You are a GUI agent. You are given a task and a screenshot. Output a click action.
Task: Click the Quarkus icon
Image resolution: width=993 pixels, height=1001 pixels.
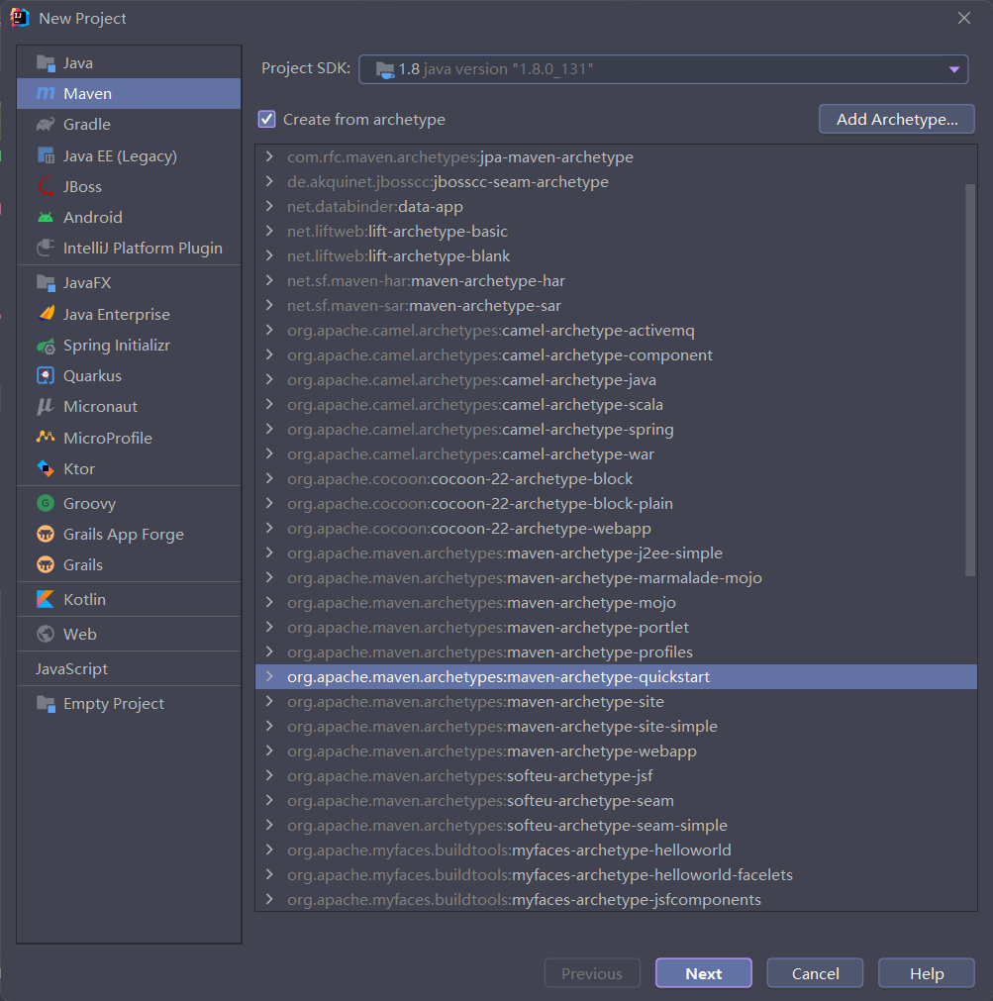pos(46,375)
